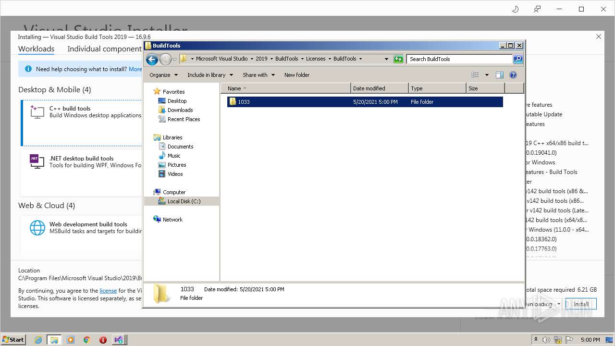Switch to Individual components tab

(x=105, y=49)
